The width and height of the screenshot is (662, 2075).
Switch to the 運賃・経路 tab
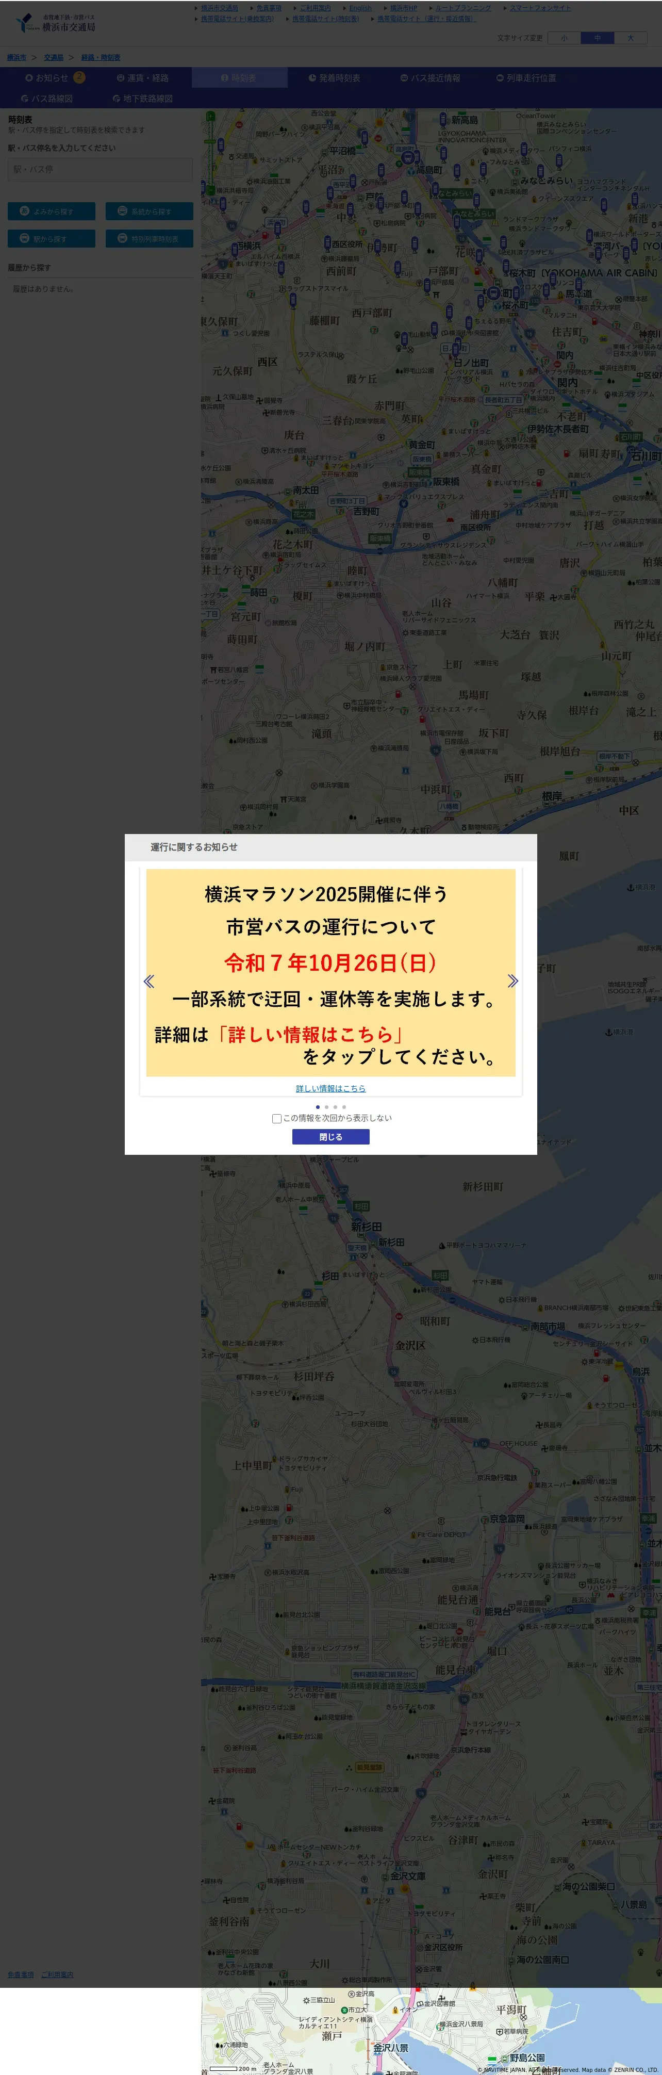point(142,78)
